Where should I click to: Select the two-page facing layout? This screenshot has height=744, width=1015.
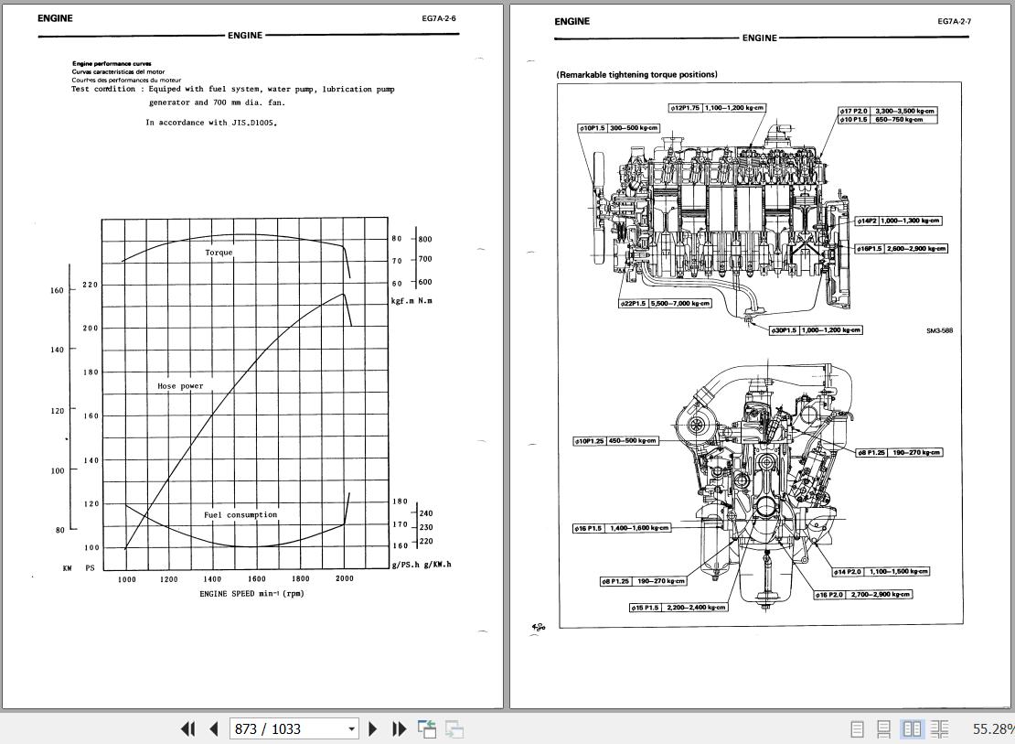(912, 729)
